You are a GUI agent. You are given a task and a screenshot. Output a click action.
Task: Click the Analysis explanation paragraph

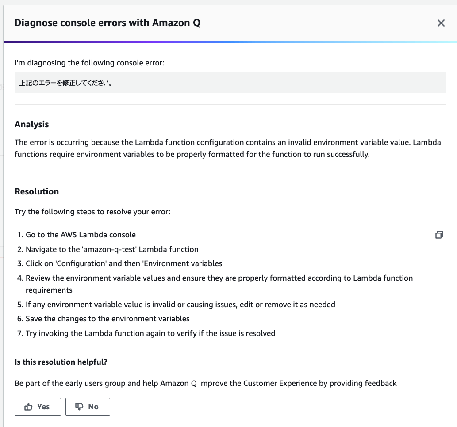pos(227,149)
